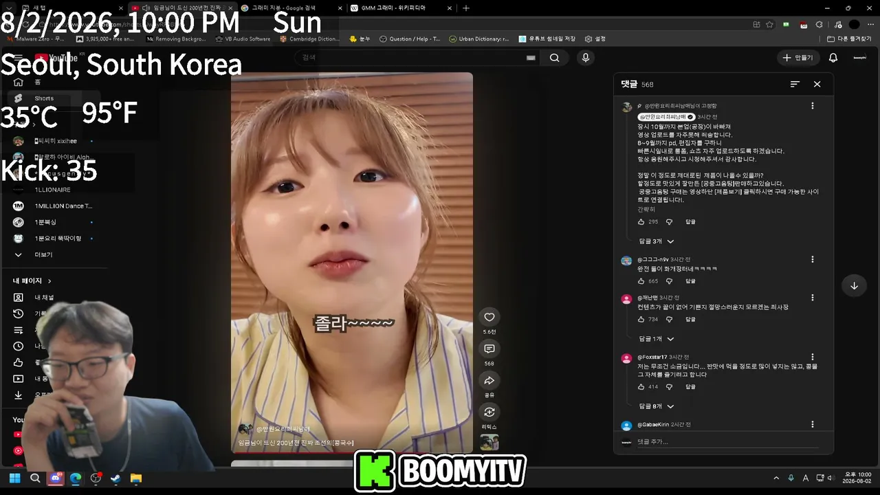The width and height of the screenshot is (880, 495).
Task: Open options menu for the 665-like comment
Action: pyautogui.click(x=812, y=259)
